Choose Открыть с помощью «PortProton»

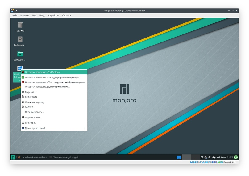54,72
